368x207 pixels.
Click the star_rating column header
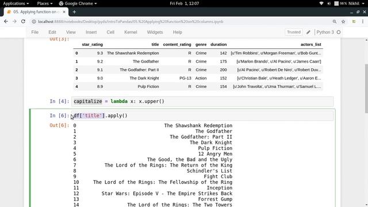click(x=92, y=44)
